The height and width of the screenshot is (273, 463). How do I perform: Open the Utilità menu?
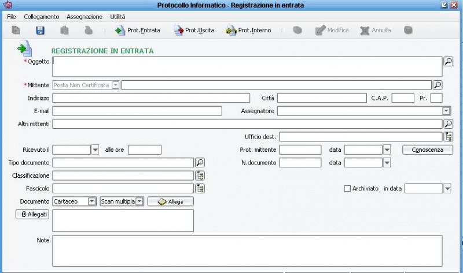coord(117,17)
